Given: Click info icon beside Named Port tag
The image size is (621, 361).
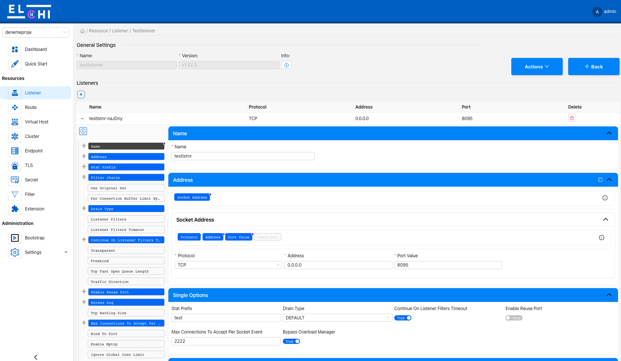Looking at the screenshot, I should point(602,238).
